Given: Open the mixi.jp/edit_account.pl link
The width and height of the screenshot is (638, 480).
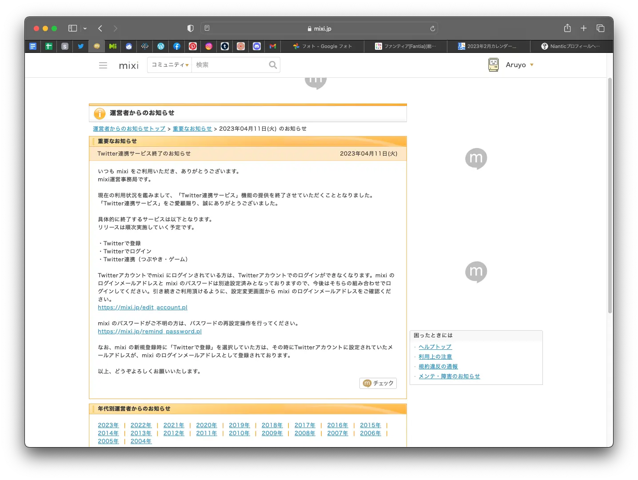Looking at the screenshot, I should pyautogui.click(x=143, y=308).
